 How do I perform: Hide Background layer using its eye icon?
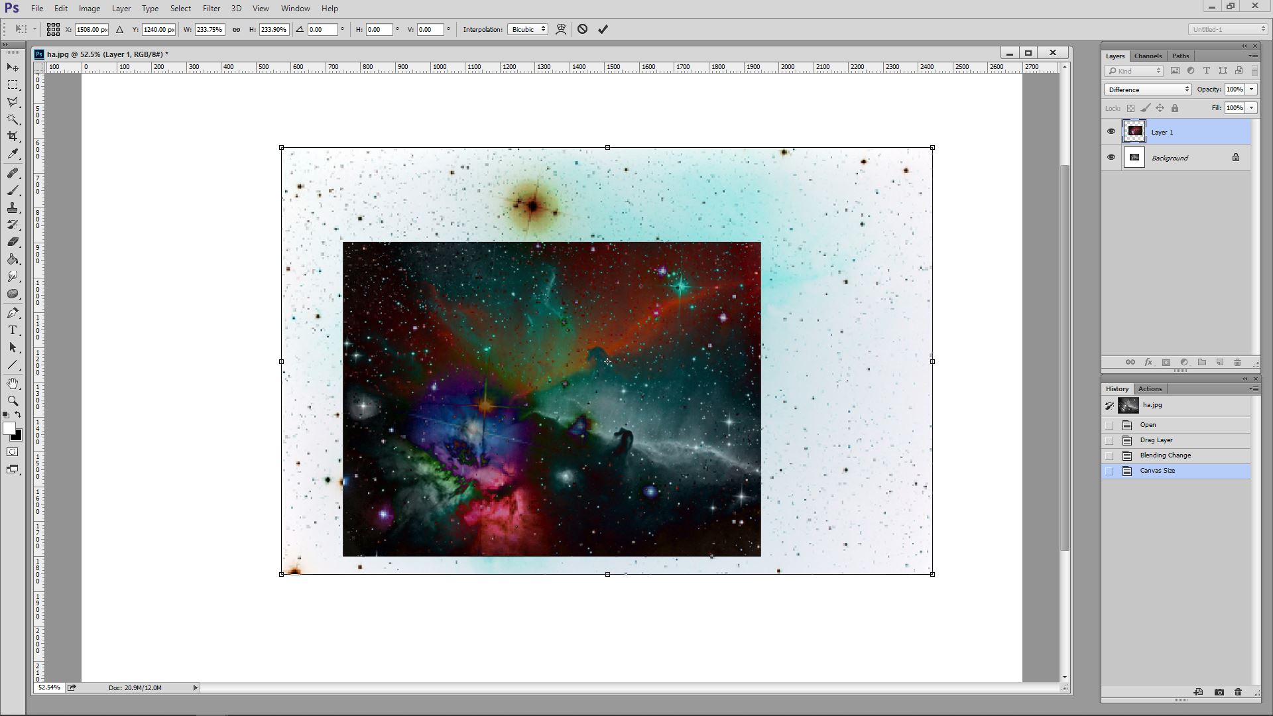[1111, 157]
